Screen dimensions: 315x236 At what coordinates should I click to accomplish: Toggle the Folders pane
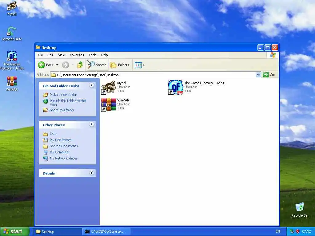click(x=120, y=65)
